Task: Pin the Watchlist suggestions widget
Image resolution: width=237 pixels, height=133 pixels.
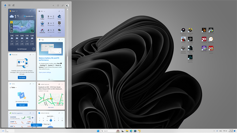Action: [30, 113]
